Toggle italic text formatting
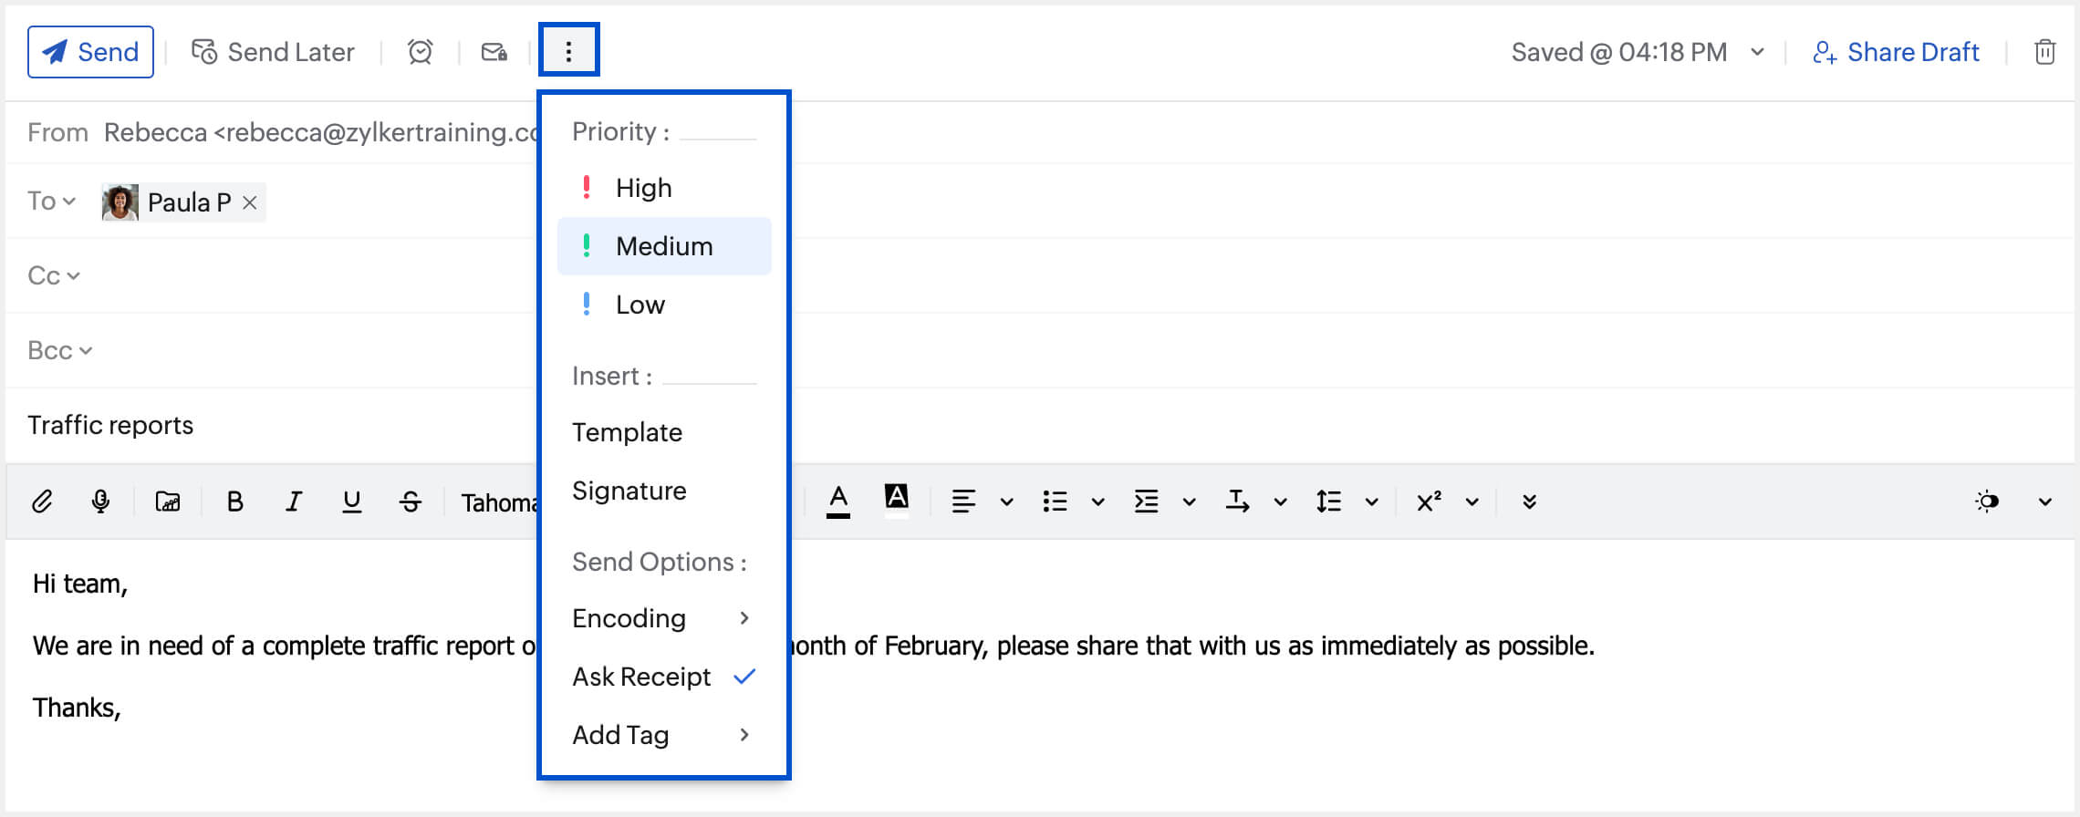2080x817 pixels. [x=293, y=502]
